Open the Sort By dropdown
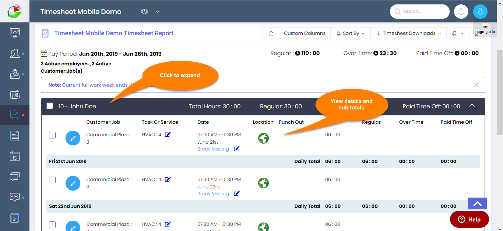Screen dimensions: 503x231 [x=351, y=33]
